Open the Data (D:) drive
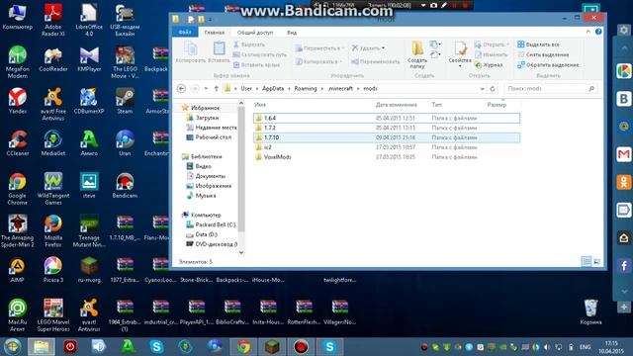This screenshot has width=633, height=356. pos(202,234)
